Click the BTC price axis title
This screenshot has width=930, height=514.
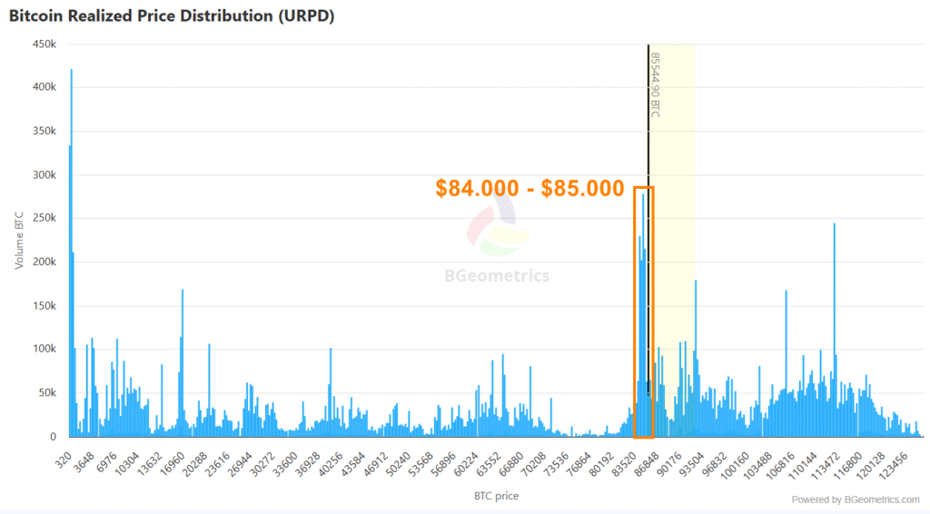(496, 496)
